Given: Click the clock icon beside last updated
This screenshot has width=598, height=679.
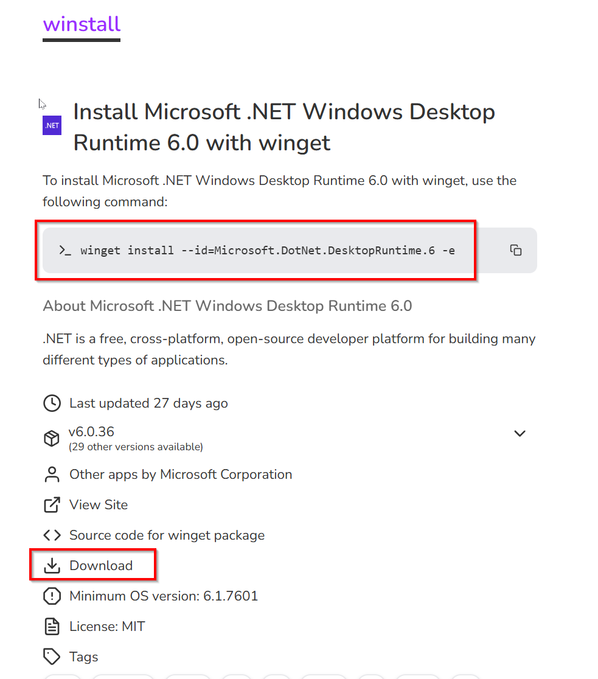Looking at the screenshot, I should coord(52,403).
